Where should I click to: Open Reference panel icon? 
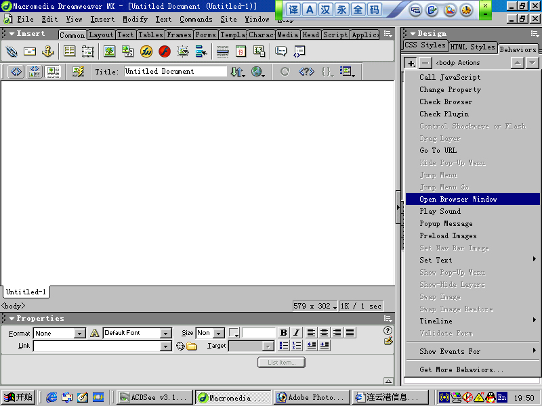(306, 72)
